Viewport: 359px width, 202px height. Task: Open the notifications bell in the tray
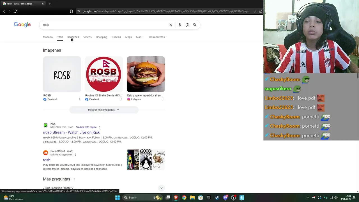pyautogui.click(x=354, y=198)
